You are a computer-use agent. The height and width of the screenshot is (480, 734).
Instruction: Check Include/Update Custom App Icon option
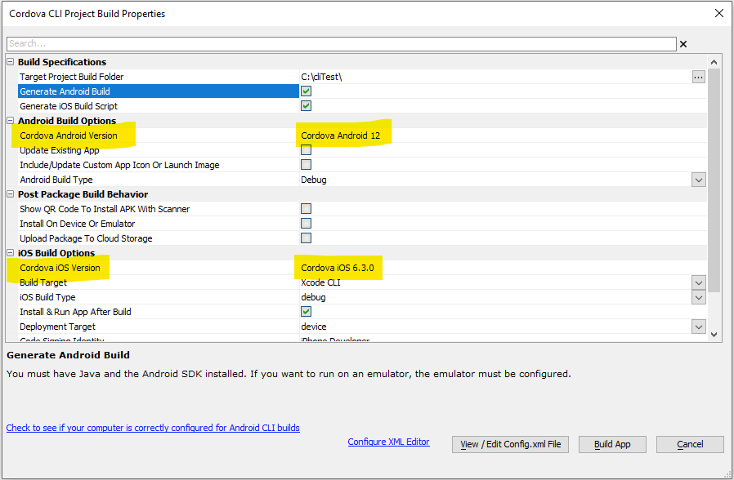pos(307,165)
